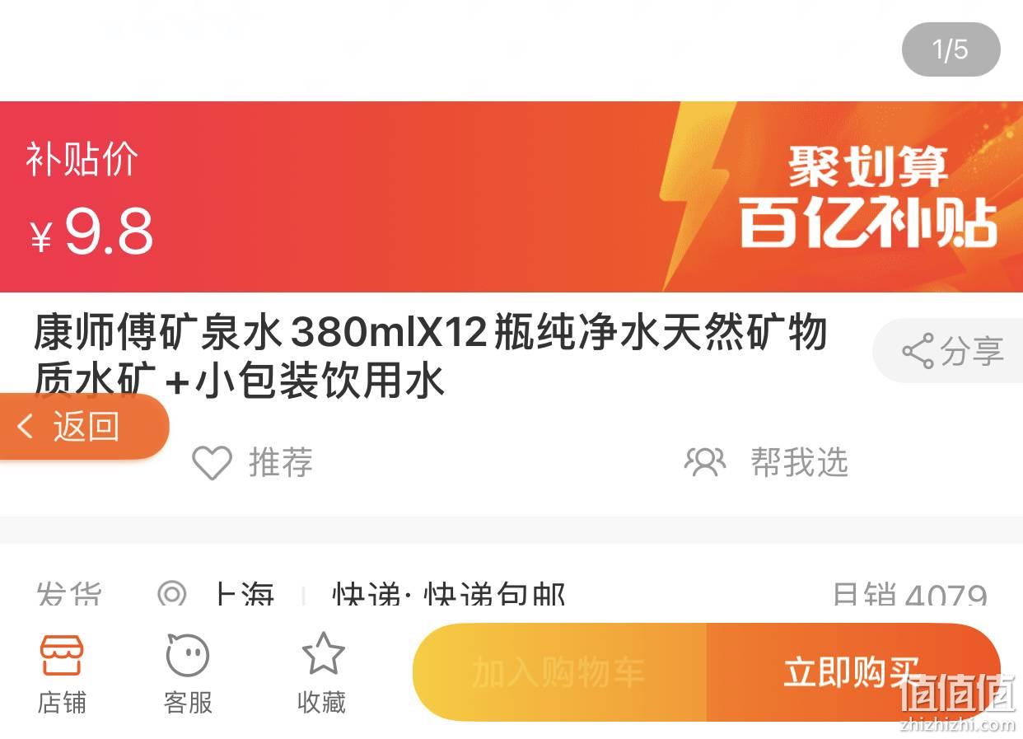Tap the 推荐 recommend label
Image resolution: width=1023 pixels, height=739 pixels.
[281, 462]
